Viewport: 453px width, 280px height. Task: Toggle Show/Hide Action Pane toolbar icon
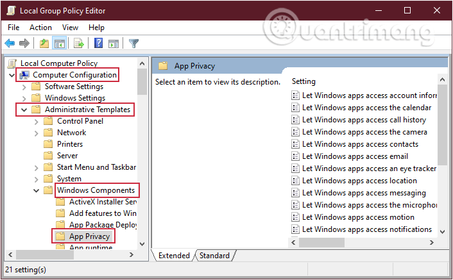click(x=114, y=44)
